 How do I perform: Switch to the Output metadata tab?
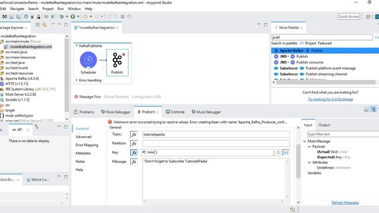point(324,125)
